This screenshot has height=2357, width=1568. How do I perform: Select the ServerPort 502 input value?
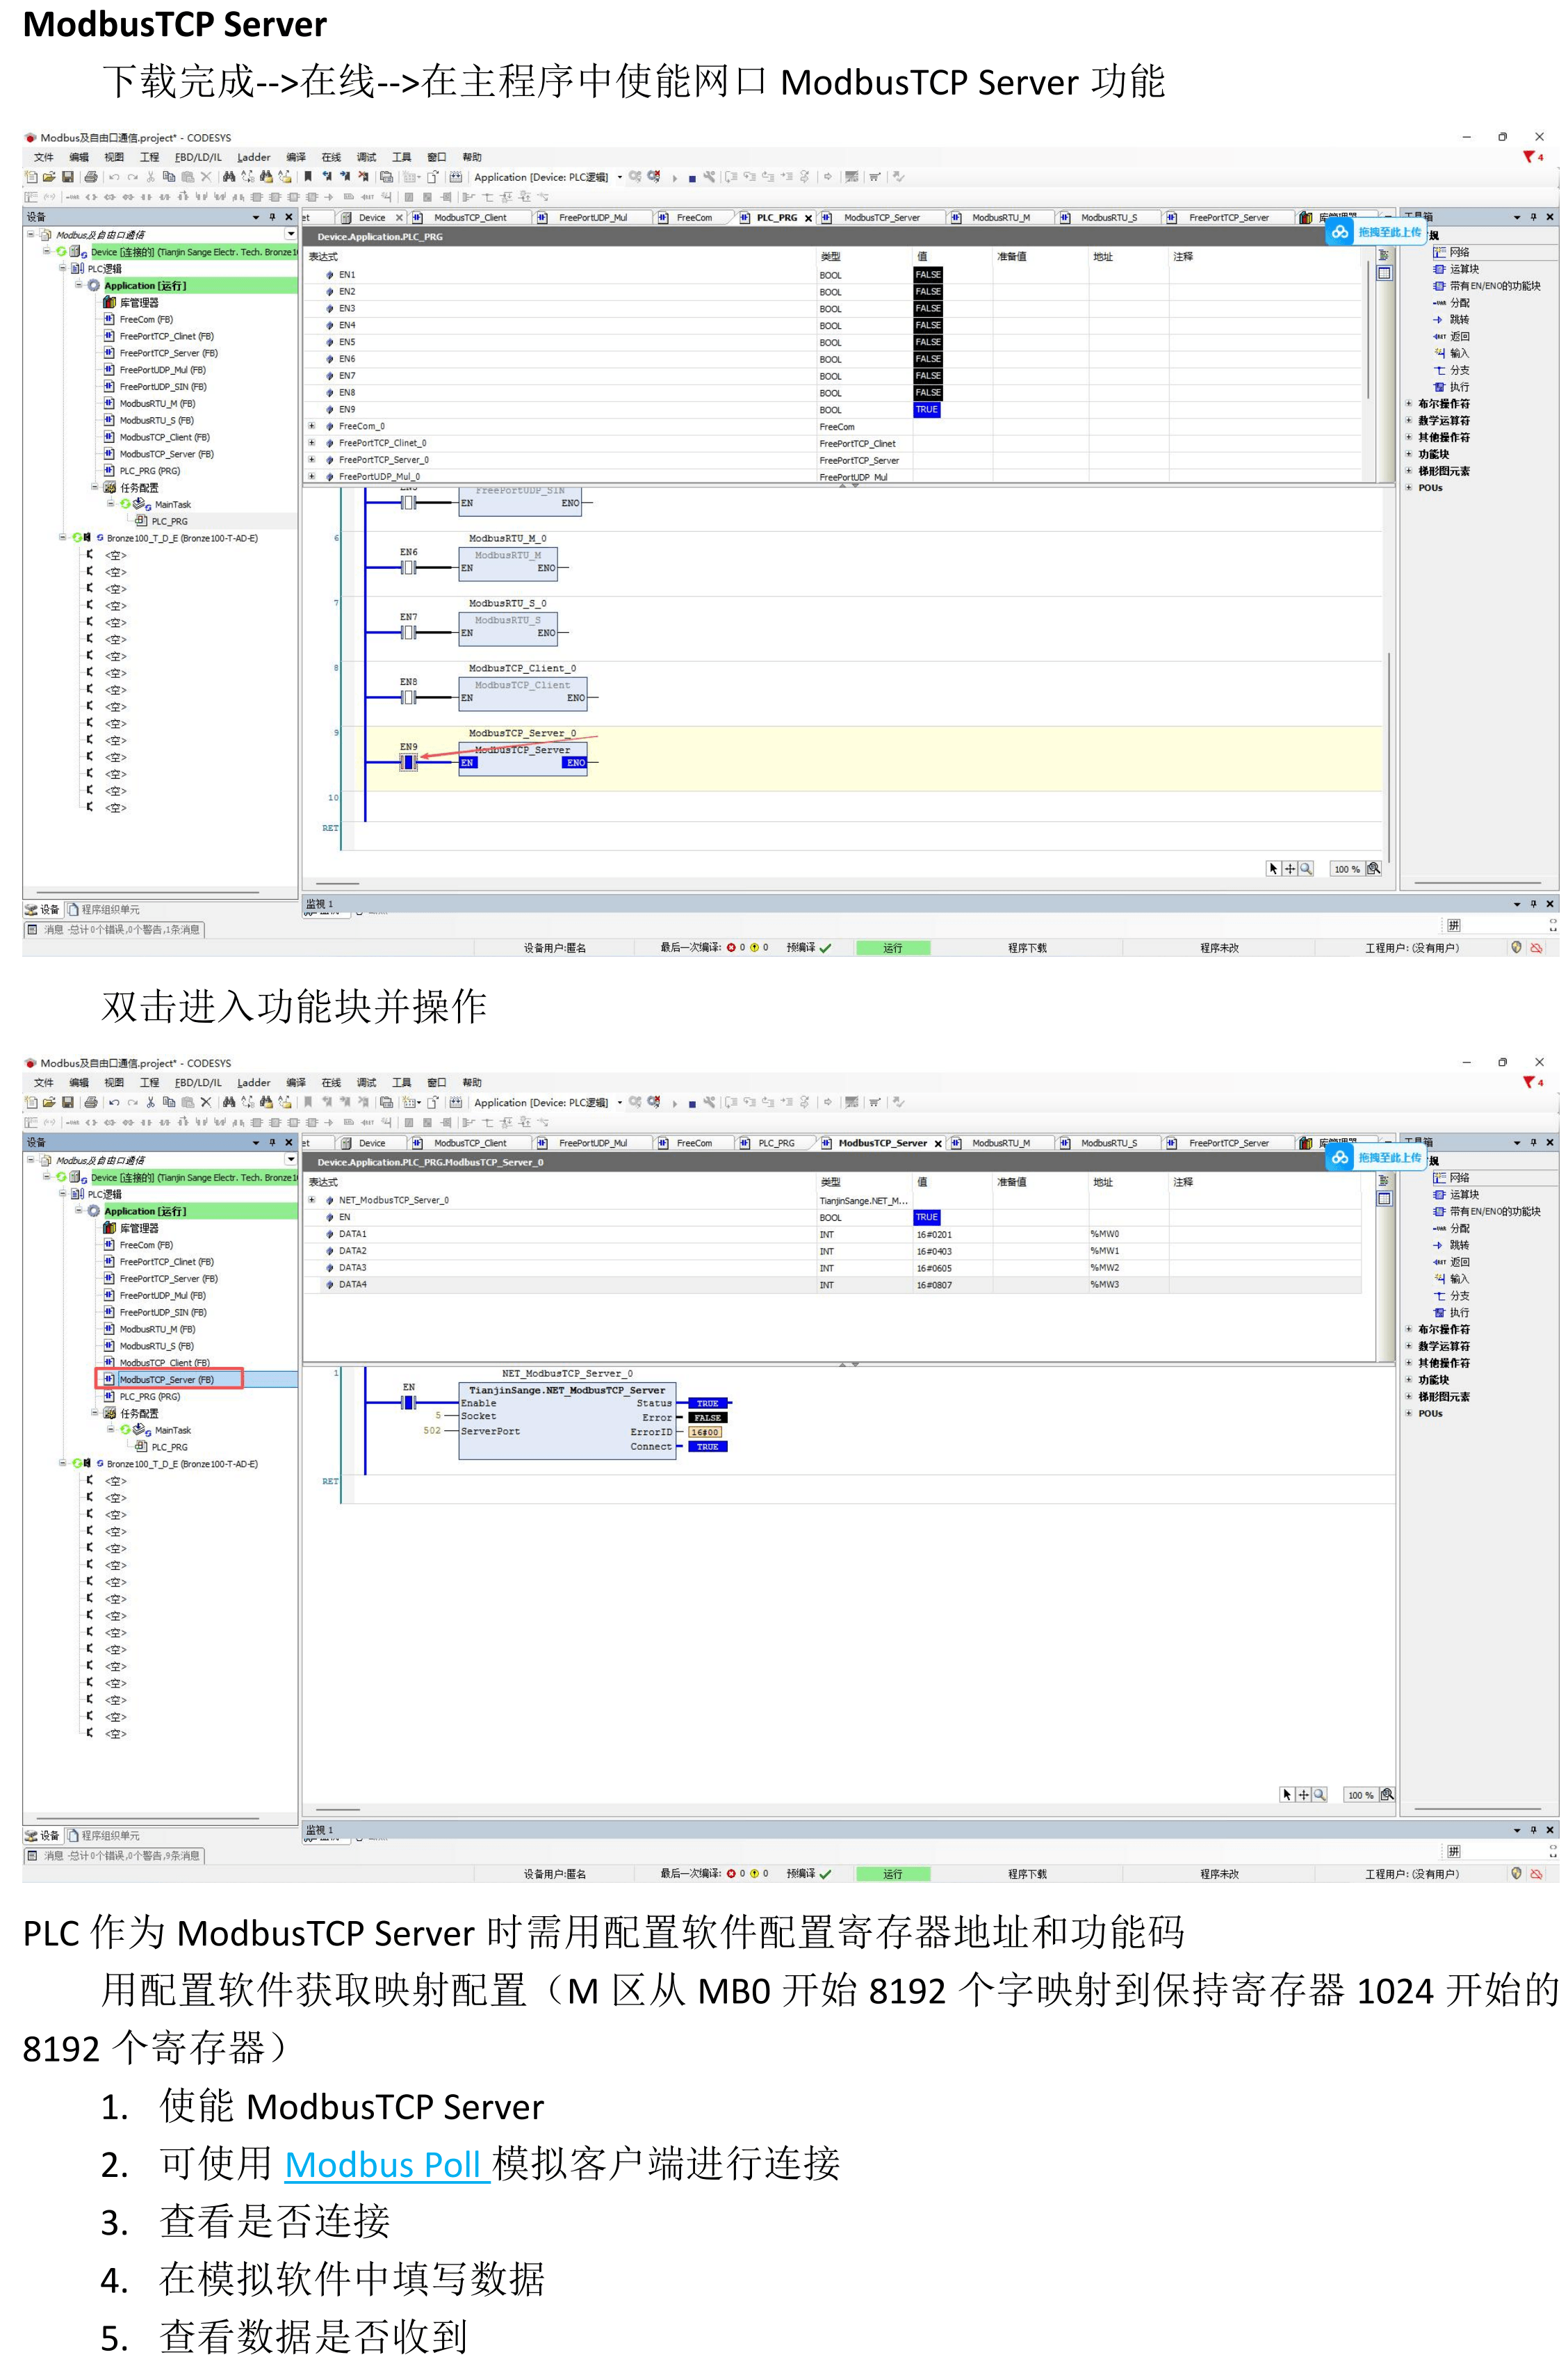coord(432,1431)
